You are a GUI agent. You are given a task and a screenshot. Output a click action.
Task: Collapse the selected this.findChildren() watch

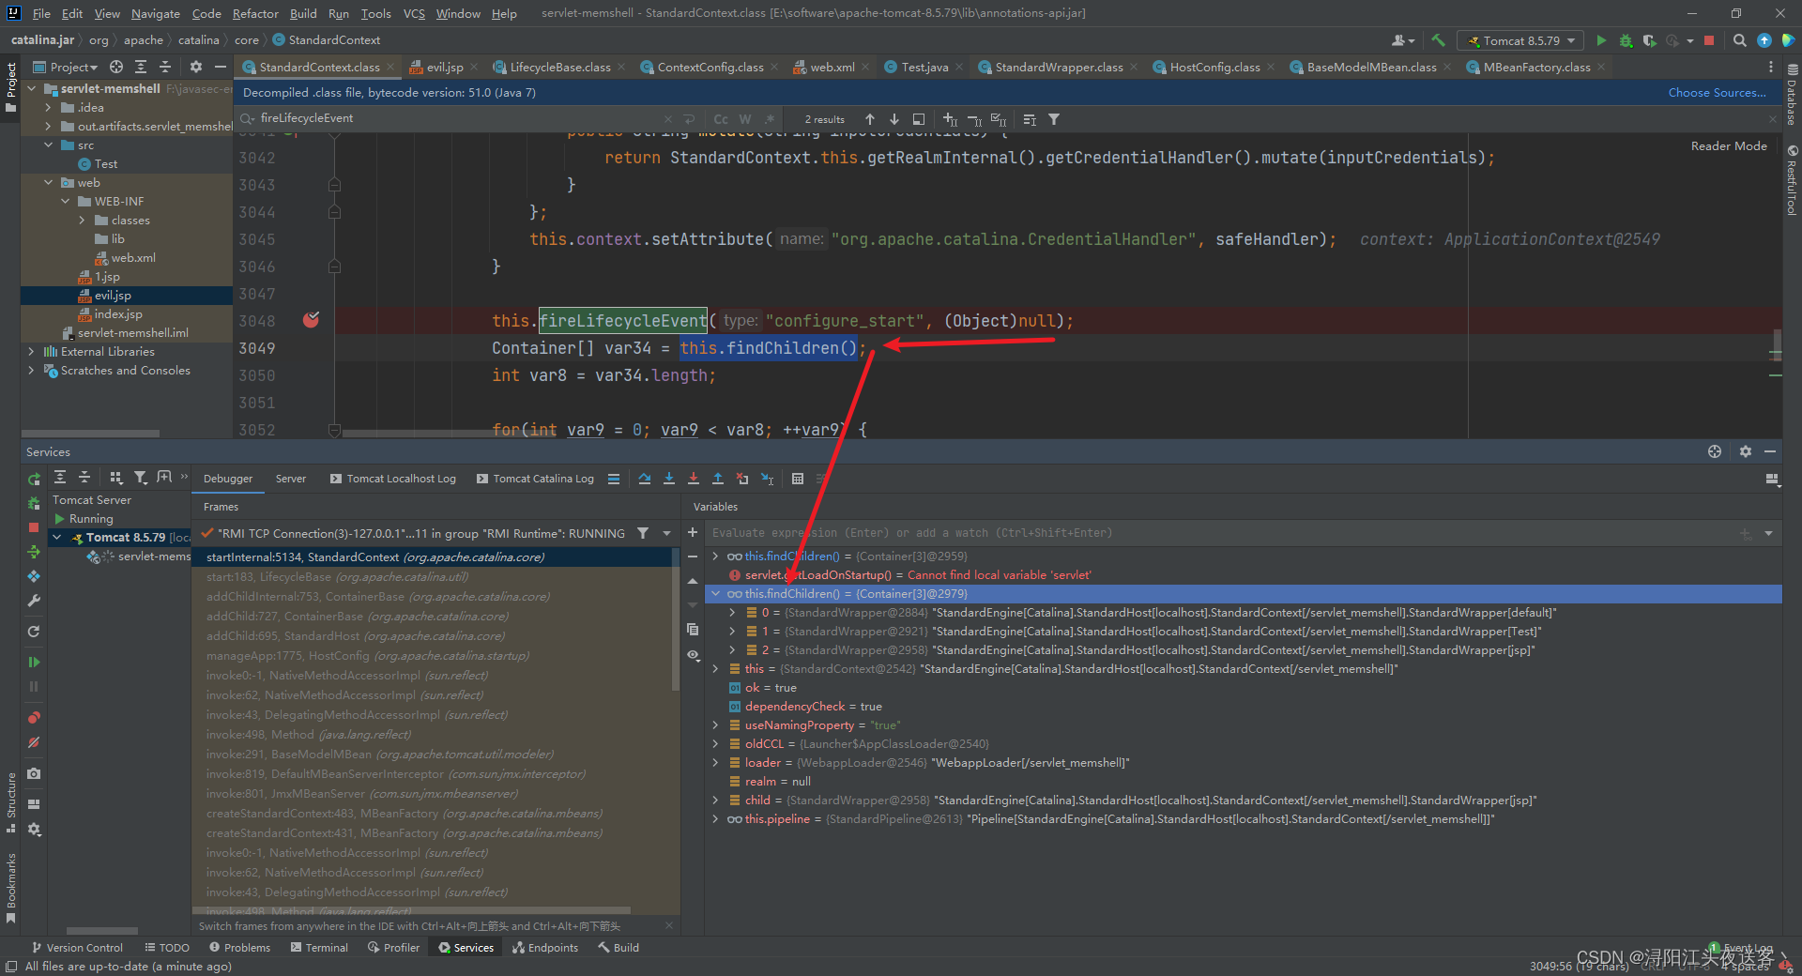coord(716,594)
